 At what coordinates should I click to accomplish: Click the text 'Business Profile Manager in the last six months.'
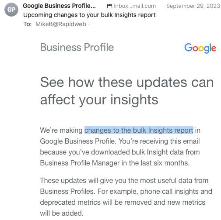coord(115,163)
